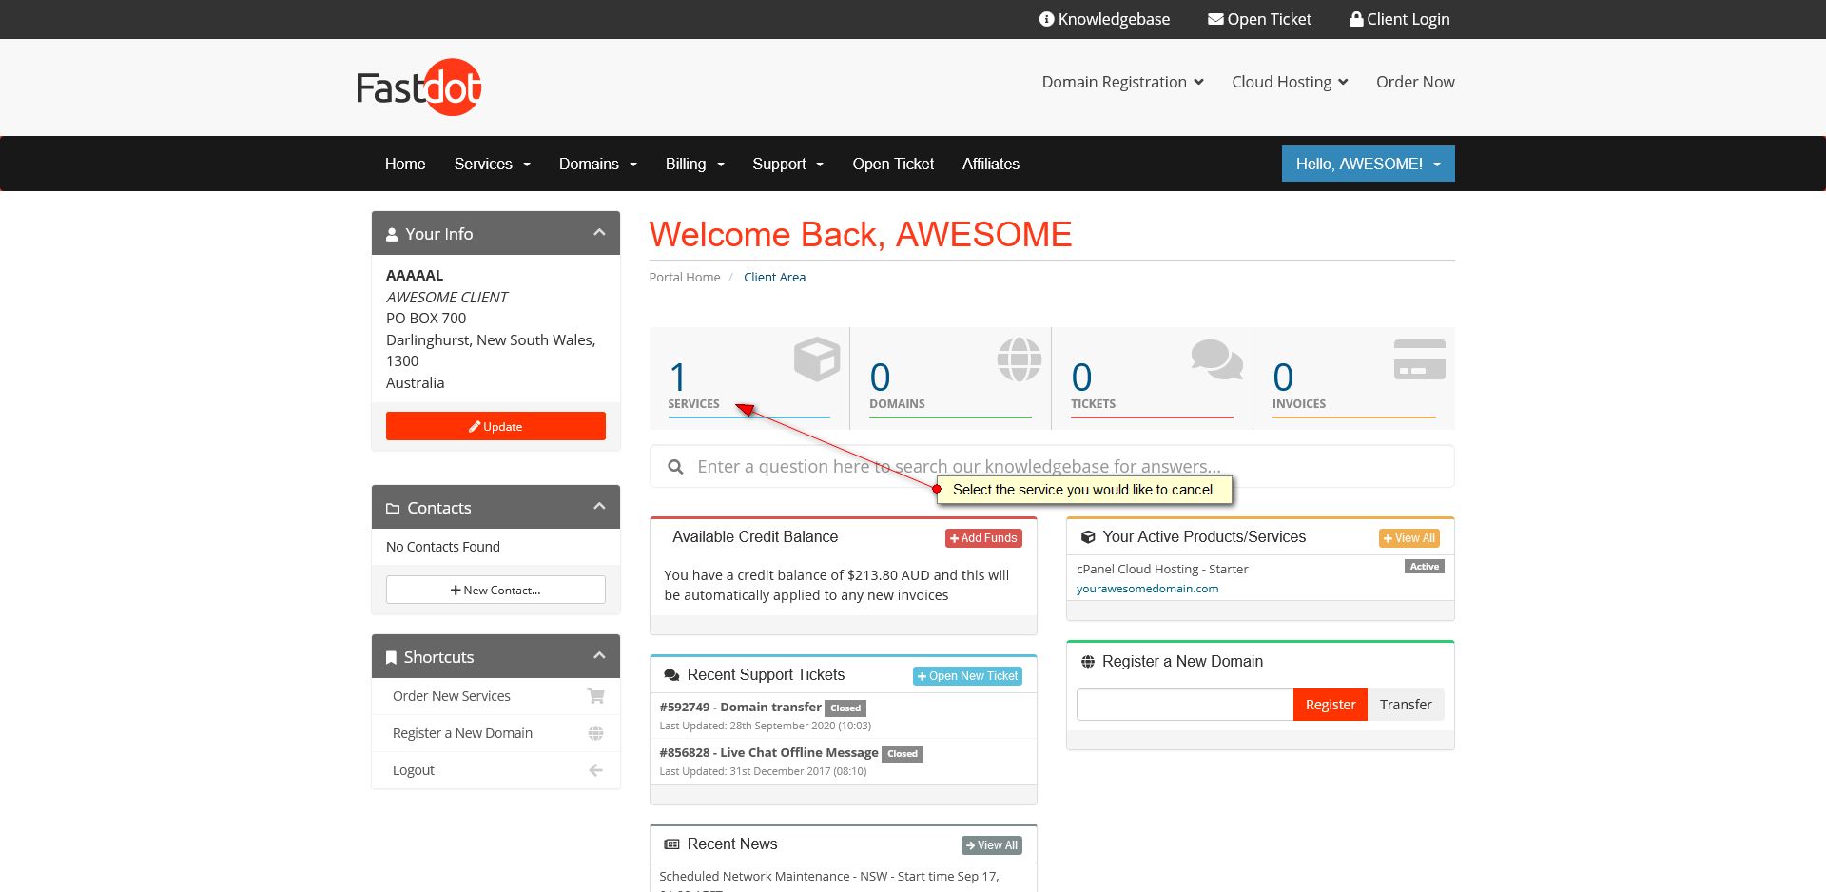Click the Fastdot logo
This screenshot has width=1826, height=892.
coord(418,87)
